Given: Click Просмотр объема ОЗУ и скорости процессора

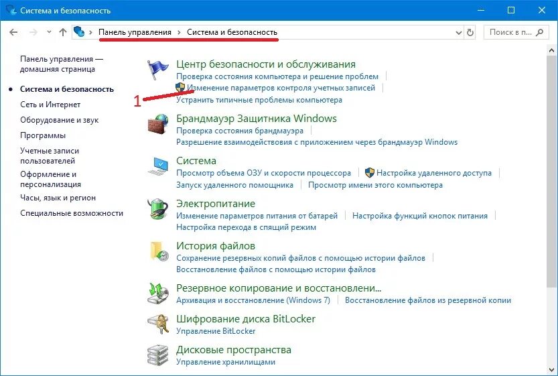Looking at the screenshot, I should point(263,173).
